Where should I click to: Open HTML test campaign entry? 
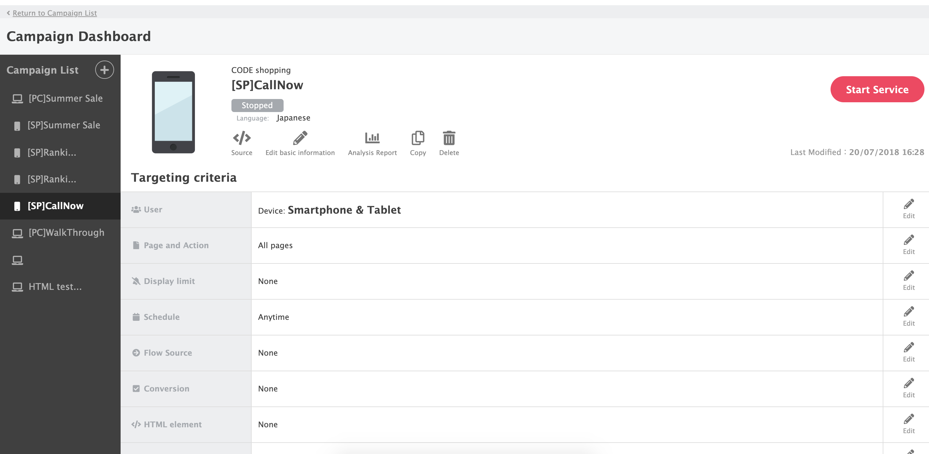click(x=55, y=287)
